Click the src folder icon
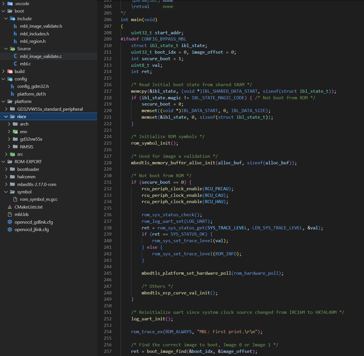This screenshot has height=356, width=364. [x=13, y=154]
